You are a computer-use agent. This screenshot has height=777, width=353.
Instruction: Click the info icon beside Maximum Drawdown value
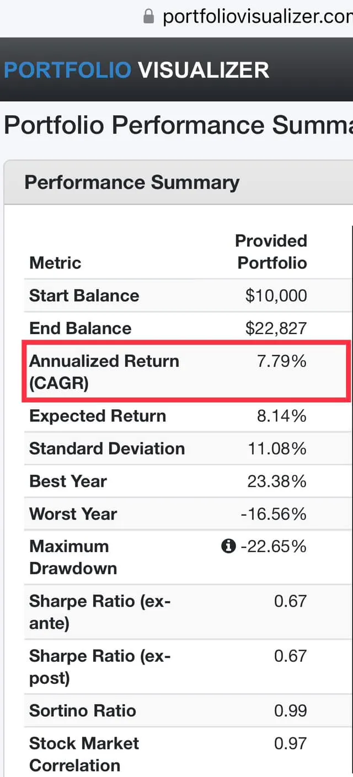(x=228, y=546)
